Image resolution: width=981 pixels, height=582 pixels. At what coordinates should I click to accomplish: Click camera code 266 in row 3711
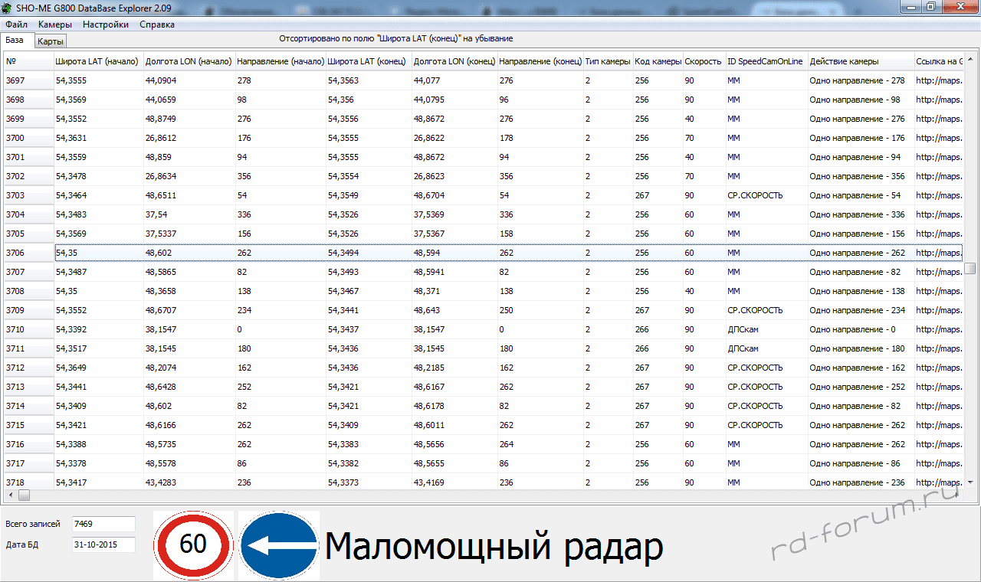coord(658,348)
